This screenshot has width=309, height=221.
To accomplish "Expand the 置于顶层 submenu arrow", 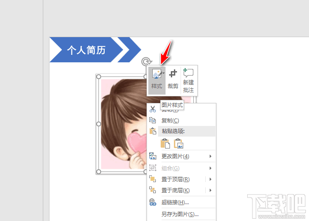I will [211, 179].
